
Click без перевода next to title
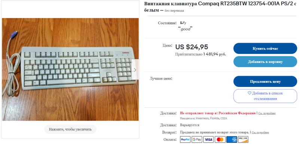pos(174,10)
